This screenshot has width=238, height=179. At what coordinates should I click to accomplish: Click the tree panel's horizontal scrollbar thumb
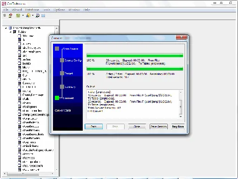[23, 174]
